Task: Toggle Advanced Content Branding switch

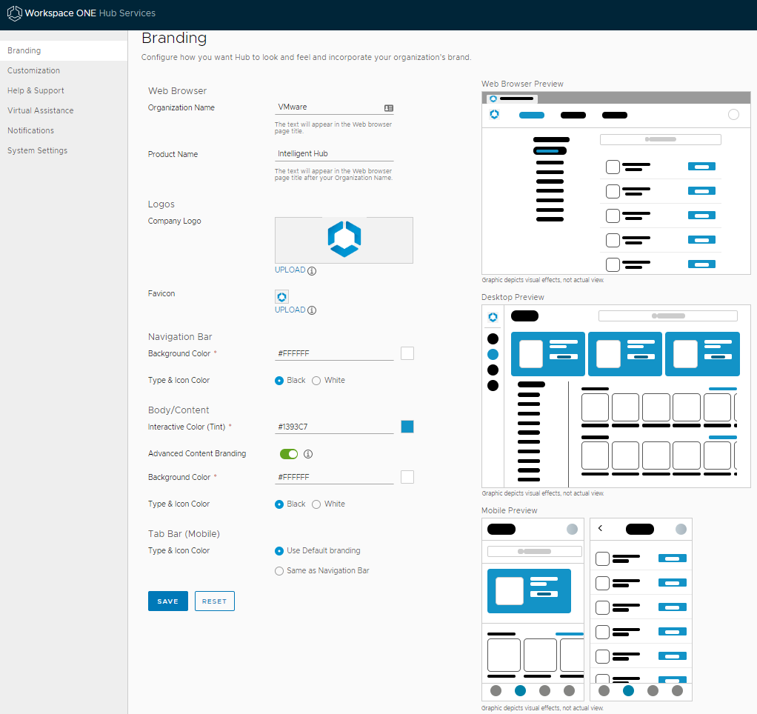Action: tap(288, 454)
